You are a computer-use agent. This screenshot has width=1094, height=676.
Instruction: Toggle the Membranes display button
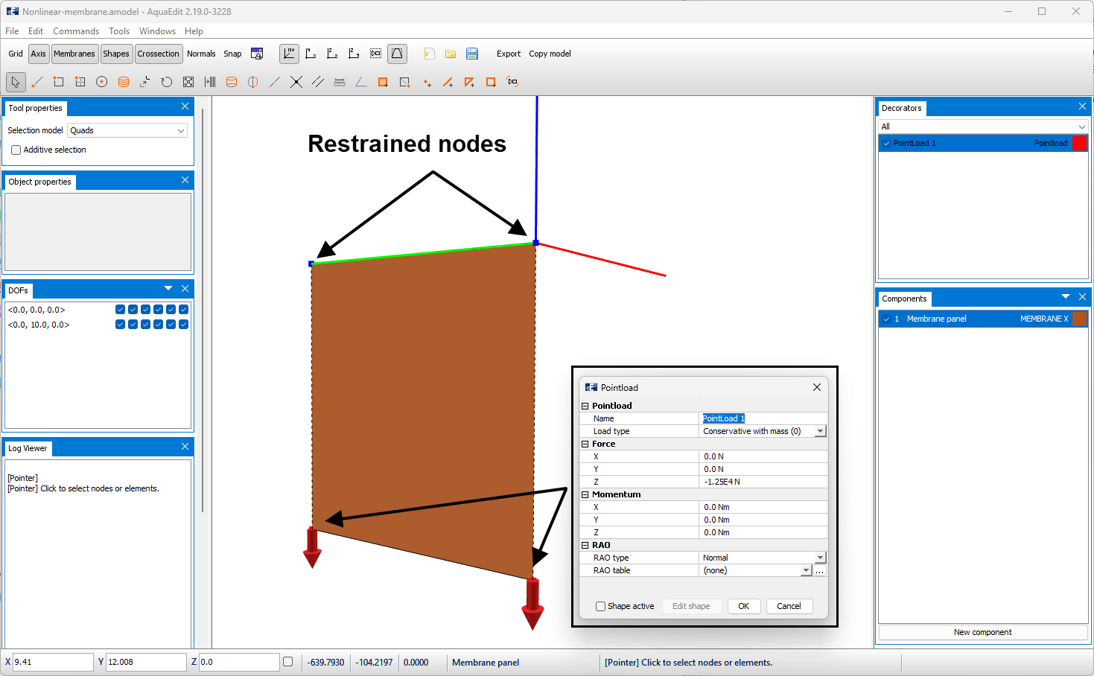[x=74, y=54]
